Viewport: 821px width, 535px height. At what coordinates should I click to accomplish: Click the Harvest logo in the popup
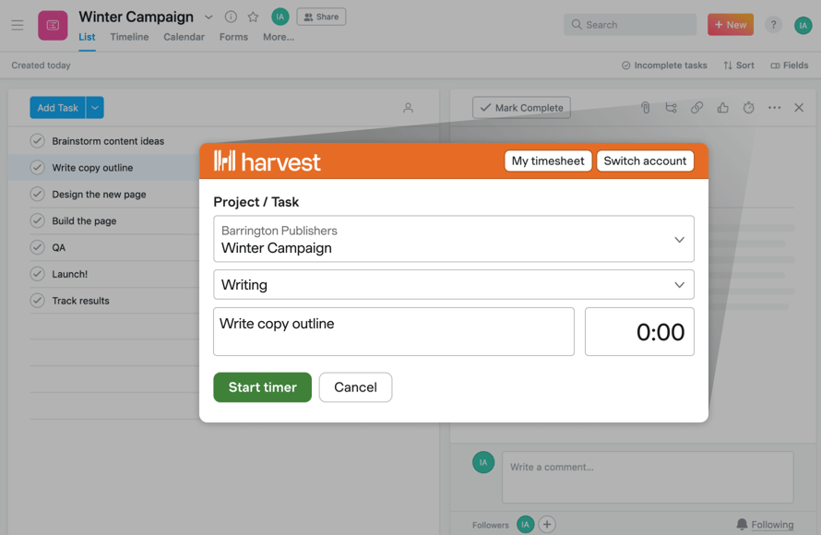pos(267,161)
